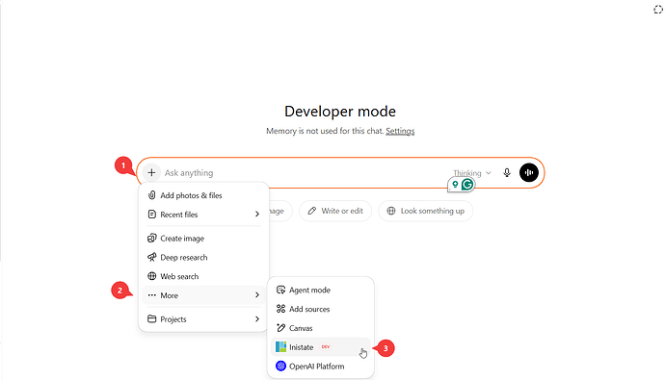Open the Settings link

(x=400, y=131)
